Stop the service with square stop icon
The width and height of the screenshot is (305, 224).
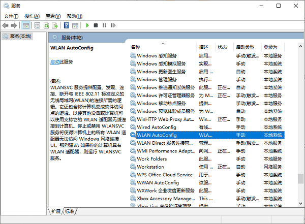96,25
